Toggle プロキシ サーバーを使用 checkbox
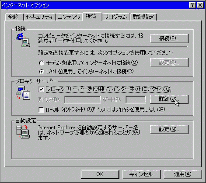Image resolution: width=206 pixels, height=183 pixels. point(42,89)
